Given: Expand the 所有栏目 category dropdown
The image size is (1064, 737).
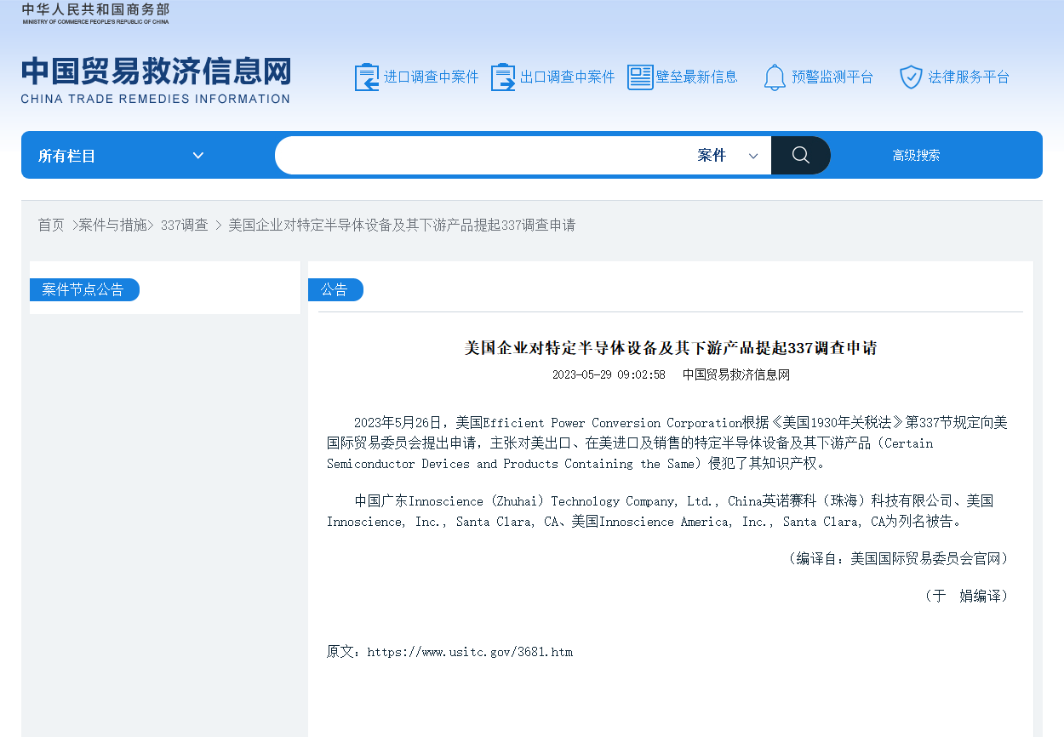Looking at the screenshot, I should pyautogui.click(x=122, y=156).
